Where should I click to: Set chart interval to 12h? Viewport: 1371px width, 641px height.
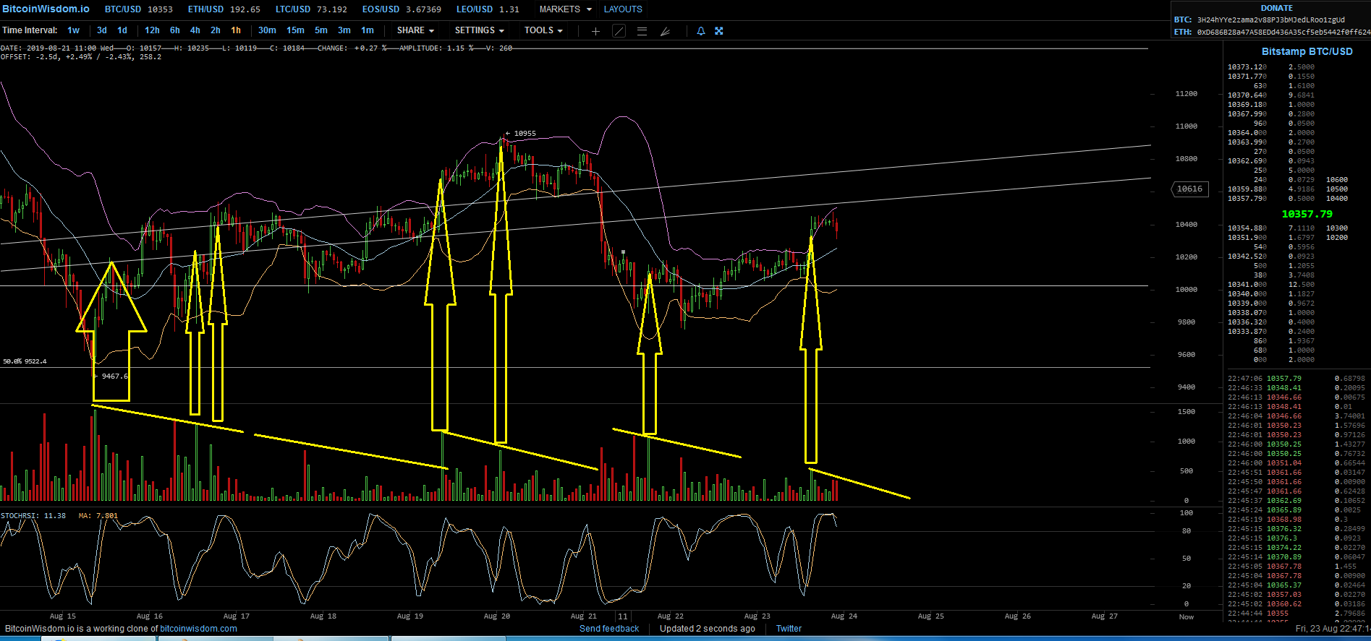pyautogui.click(x=152, y=30)
